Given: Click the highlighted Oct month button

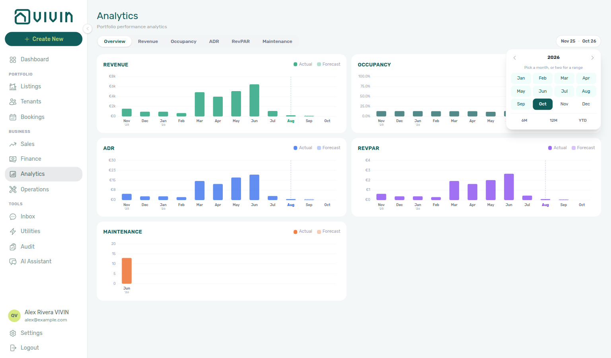Looking at the screenshot, I should coord(543,104).
